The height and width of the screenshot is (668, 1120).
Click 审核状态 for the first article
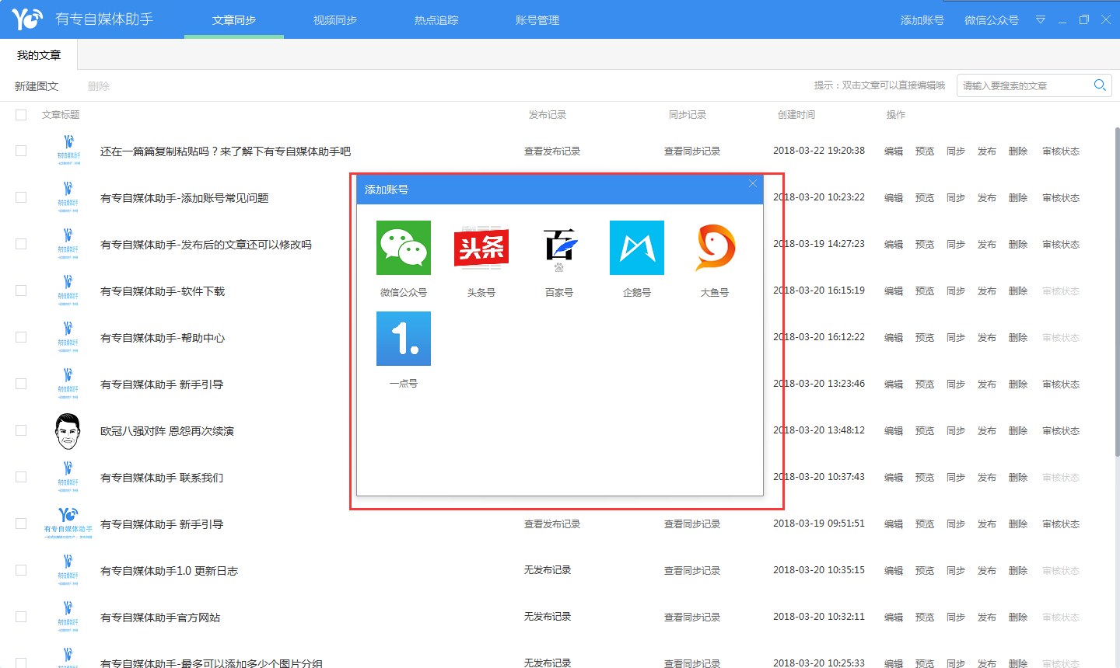click(1061, 151)
